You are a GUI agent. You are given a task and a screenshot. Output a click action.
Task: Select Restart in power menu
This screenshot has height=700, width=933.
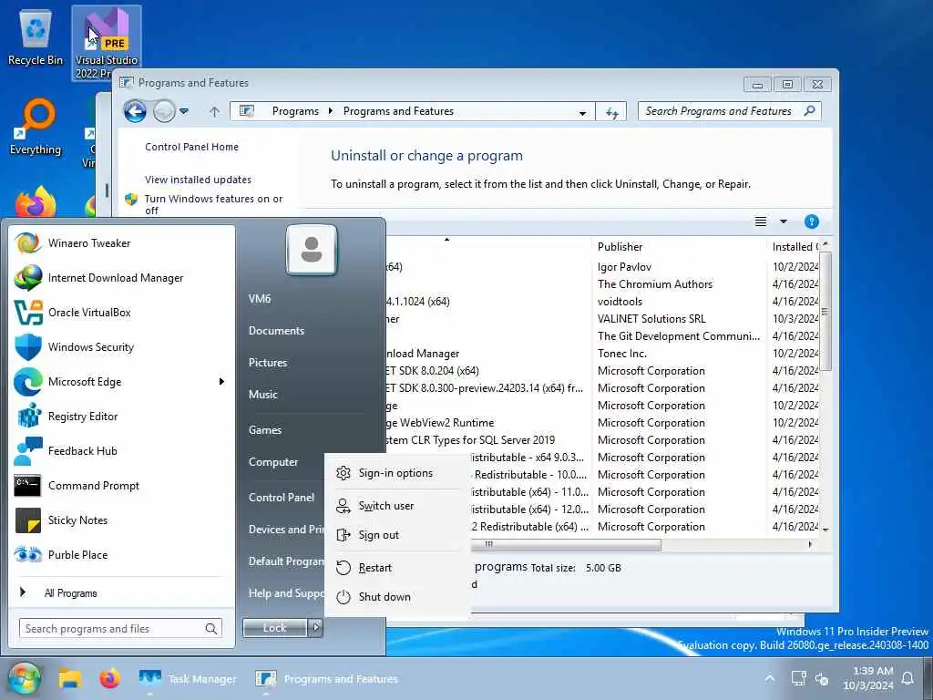tap(397, 568)
